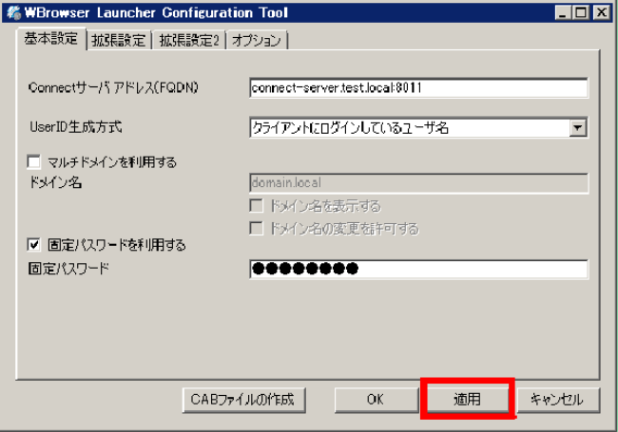Switch to the オプション tab

pos(258,40)
